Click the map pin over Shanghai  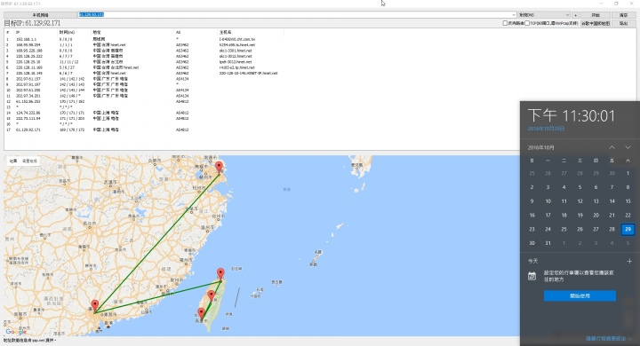coord(220,167)
